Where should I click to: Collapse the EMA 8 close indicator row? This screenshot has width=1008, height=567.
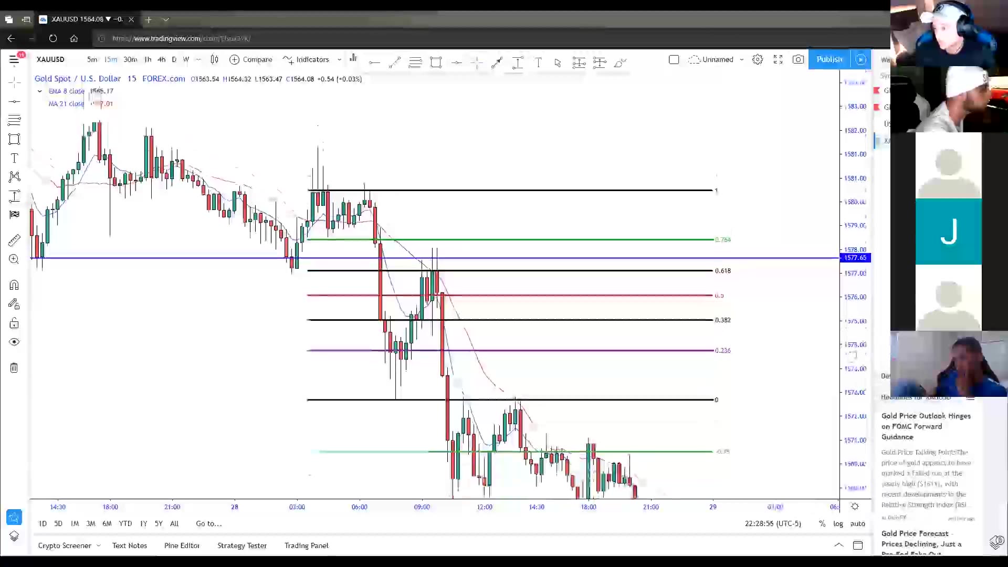coord(39,91)
